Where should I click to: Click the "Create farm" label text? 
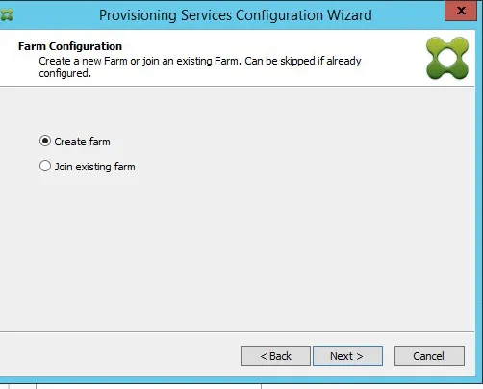pyautogui.click(x=82, y=142)
